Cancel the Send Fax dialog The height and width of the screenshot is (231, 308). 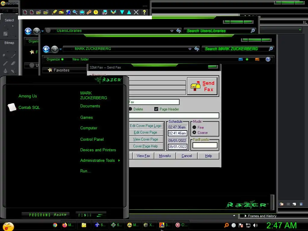click(x=186, y=156)
